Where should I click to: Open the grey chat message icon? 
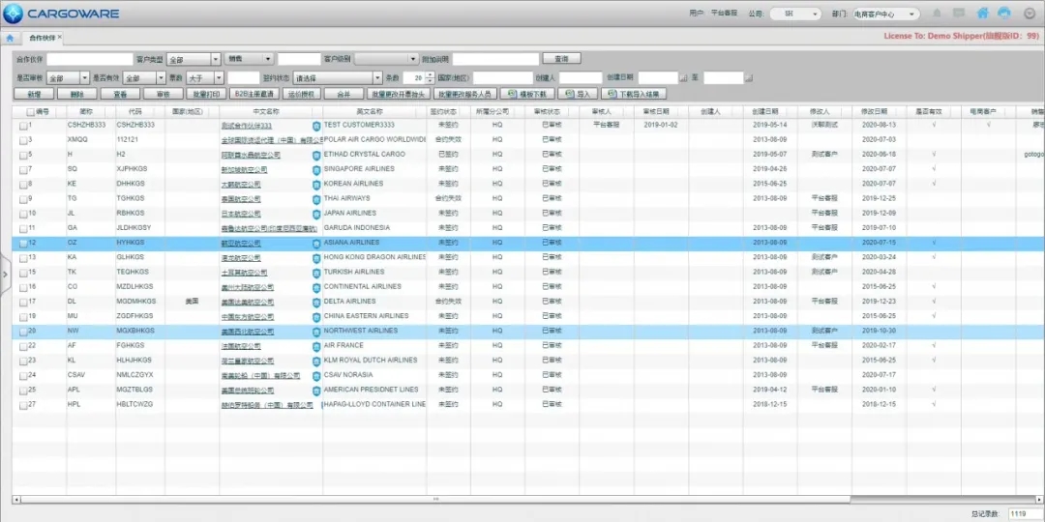pos(959,14)
